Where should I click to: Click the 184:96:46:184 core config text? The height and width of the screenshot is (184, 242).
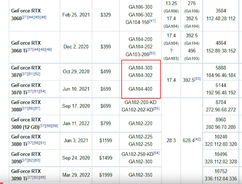pyautogui.click(x=221, y=75)
